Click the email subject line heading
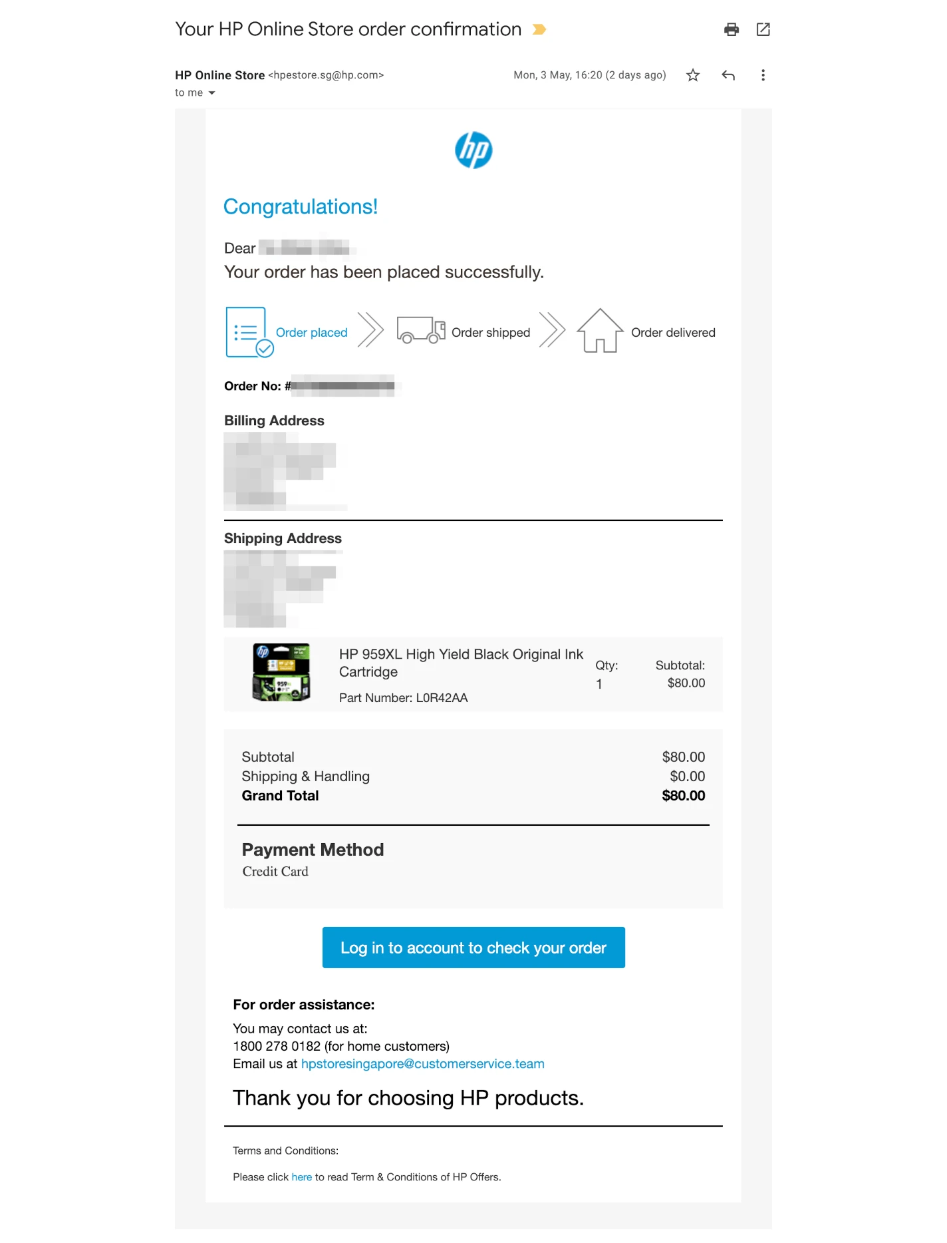 point(348,29)
